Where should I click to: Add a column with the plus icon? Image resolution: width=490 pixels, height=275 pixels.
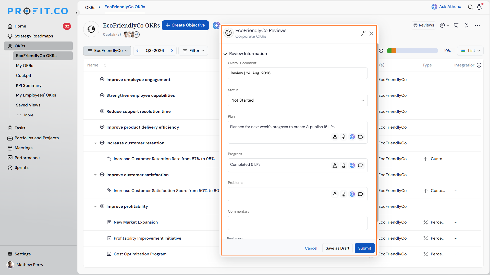coord(479,65)
